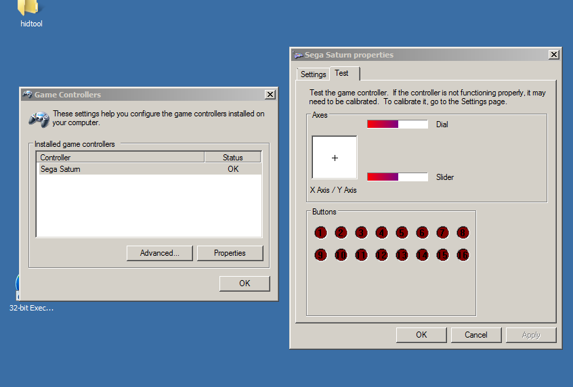
Task: Click the Status column header
Action: tap(233, 158)
